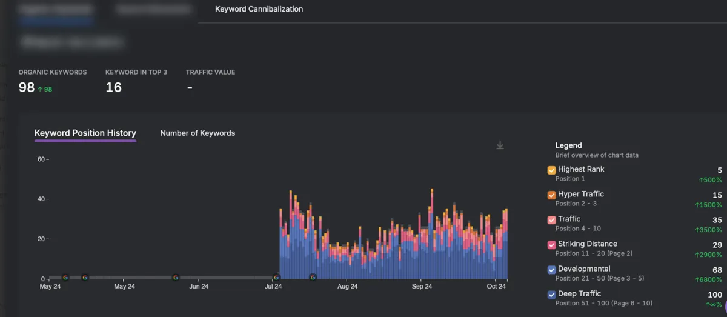Switch to the Number of Keywords tab
Screen dimensions: 727x317
(198, 133)
